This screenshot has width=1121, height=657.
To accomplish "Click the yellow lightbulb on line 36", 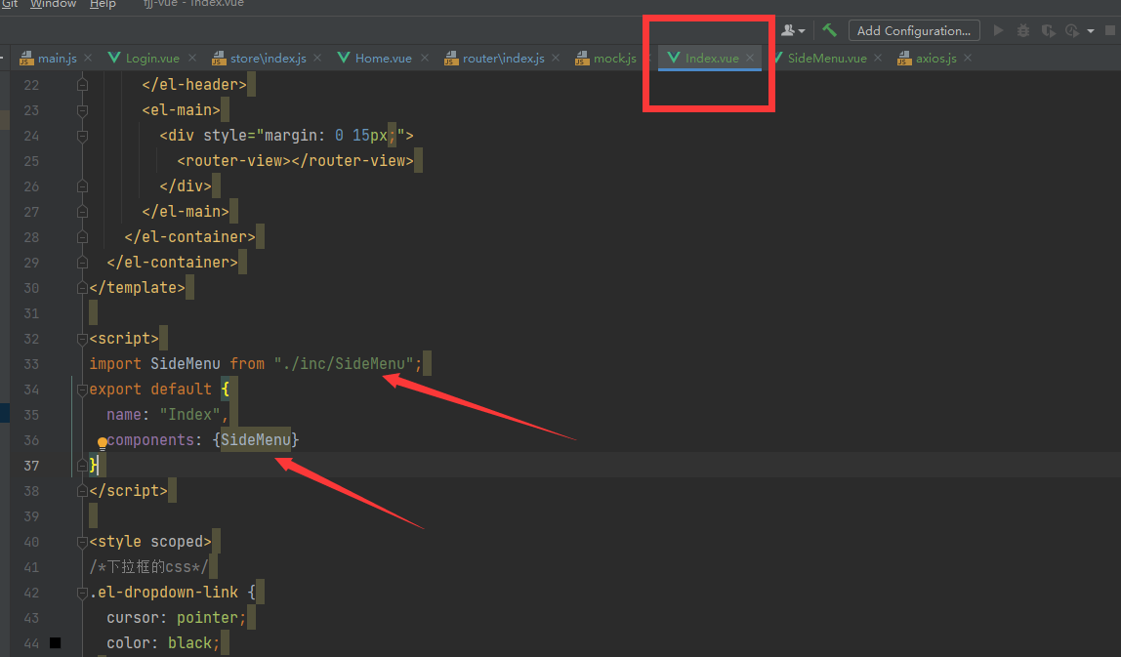I will coord(103,443).
